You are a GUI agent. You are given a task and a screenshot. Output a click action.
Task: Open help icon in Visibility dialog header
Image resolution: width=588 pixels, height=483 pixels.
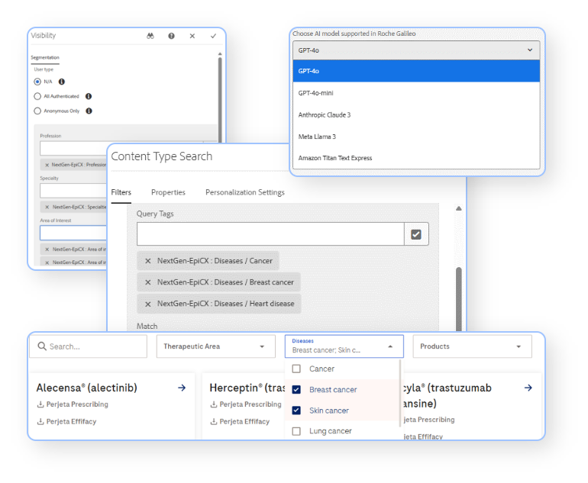click(x=171, y=36)
